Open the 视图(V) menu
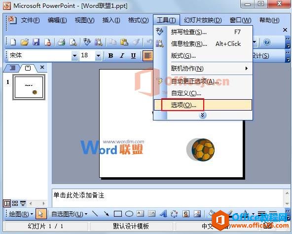Viewport: 292px width, 234px height. [x=84, y=20]
